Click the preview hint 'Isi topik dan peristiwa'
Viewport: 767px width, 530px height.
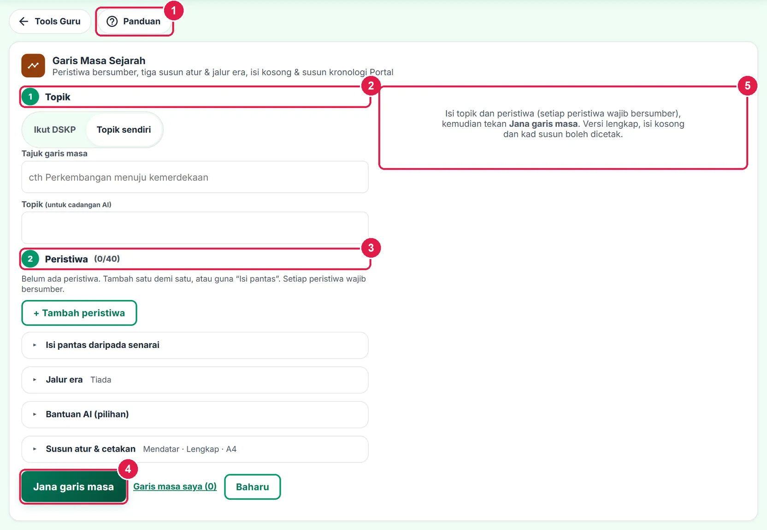click(563, 124)
